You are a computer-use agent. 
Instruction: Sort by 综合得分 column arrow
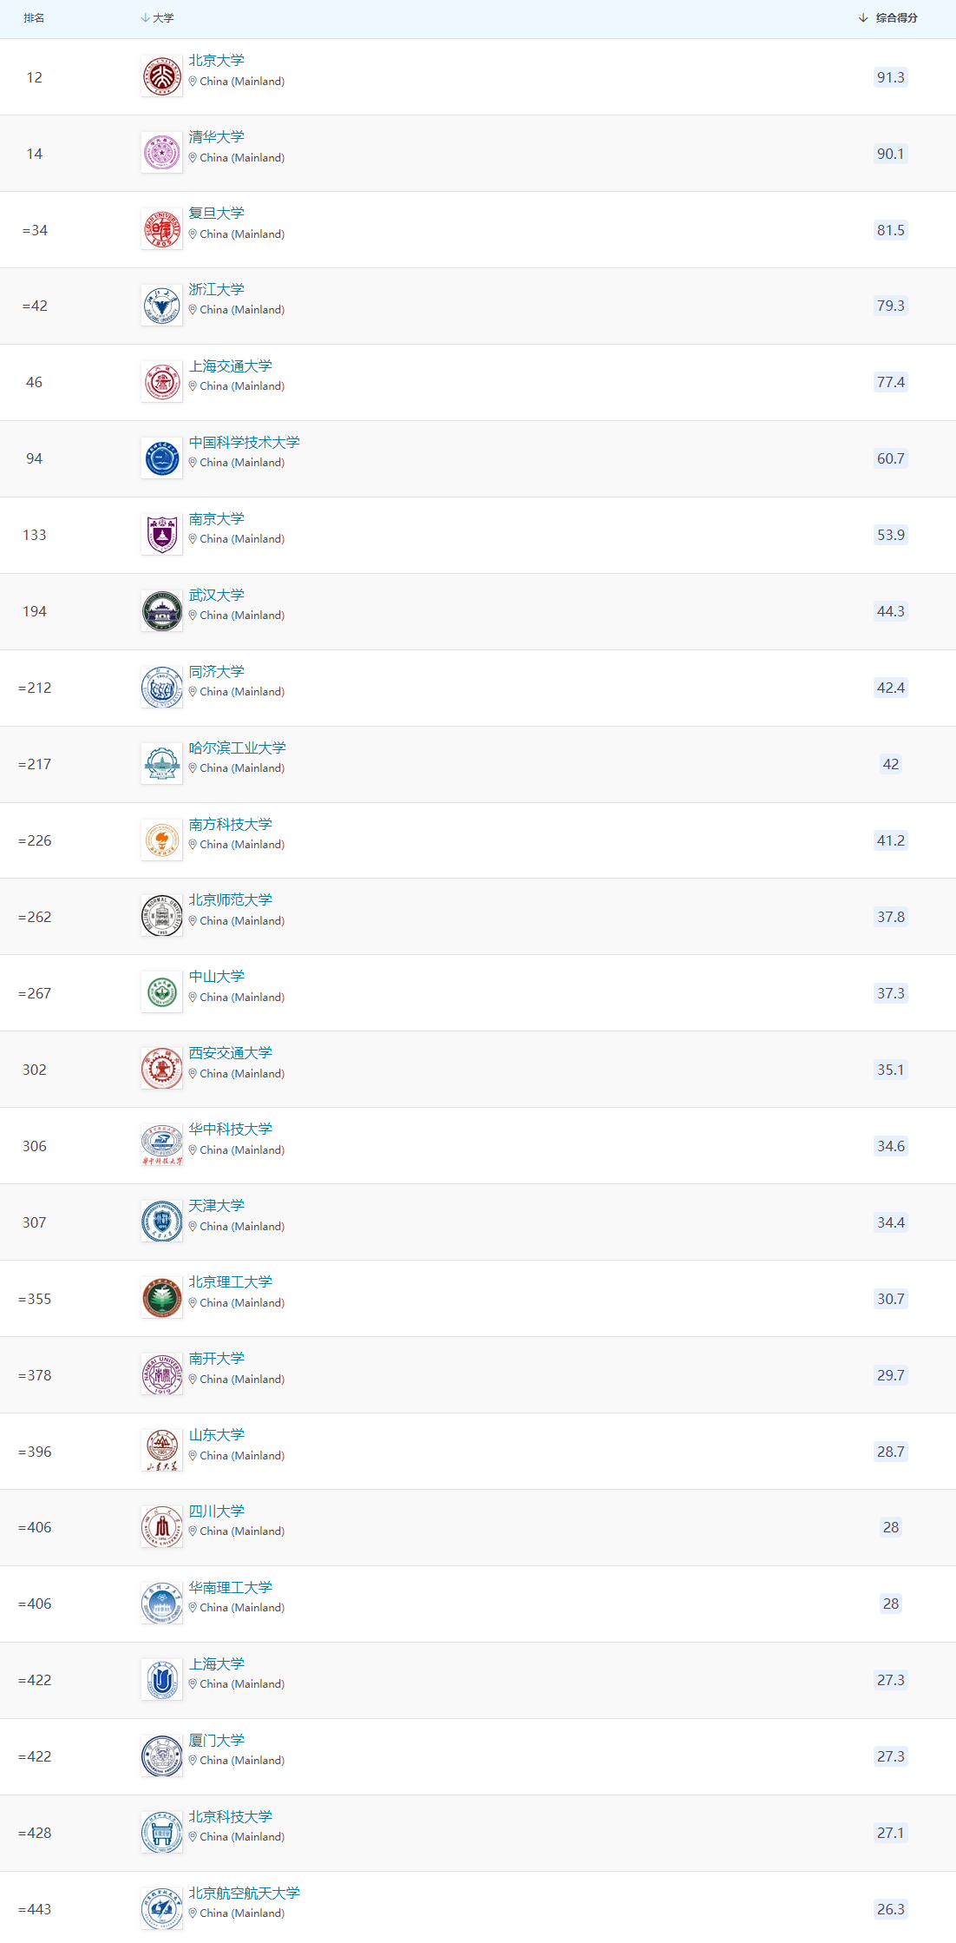pyautogui.click(x=863, y=17)
